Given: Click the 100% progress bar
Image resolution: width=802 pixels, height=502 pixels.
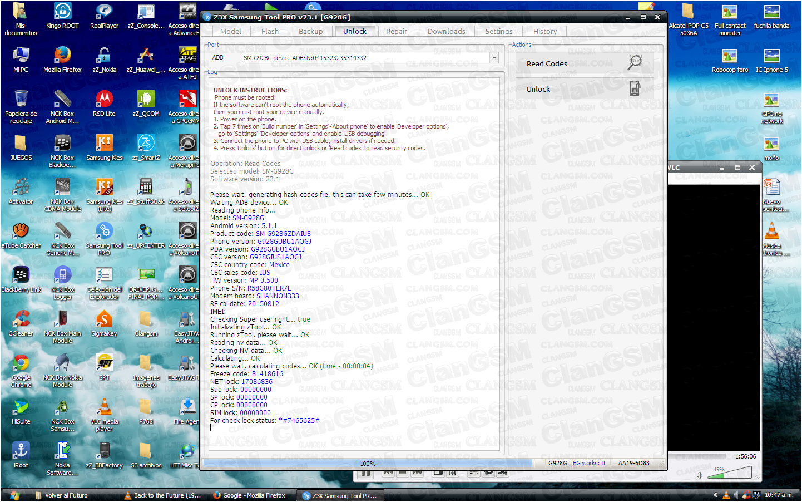Looking at the screenshot, I should pyautogui.click(x=367, y=463).
